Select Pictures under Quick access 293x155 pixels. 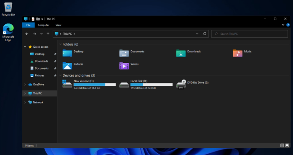coord(40,75)
